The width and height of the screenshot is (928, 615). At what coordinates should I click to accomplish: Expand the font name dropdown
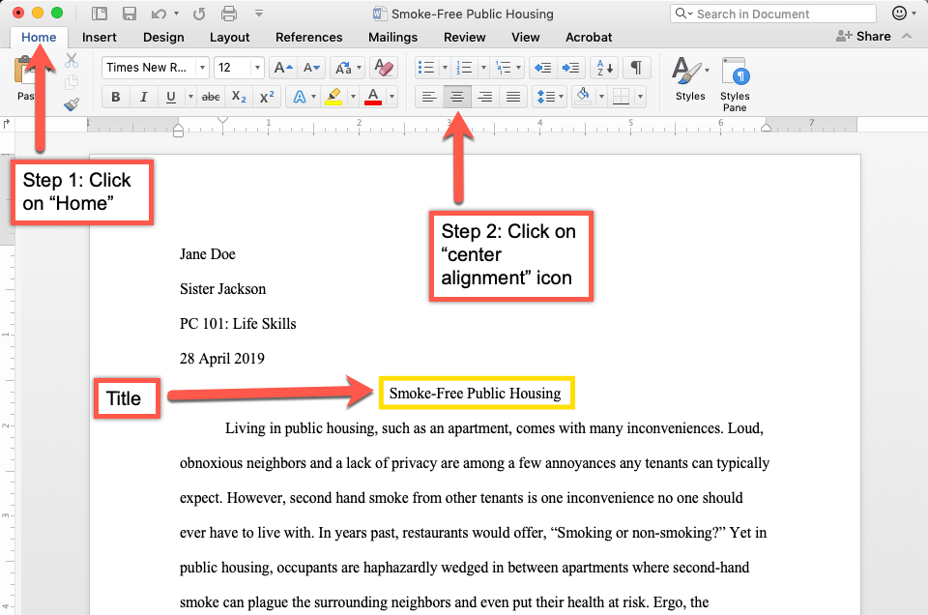click(x=202, y=68)
